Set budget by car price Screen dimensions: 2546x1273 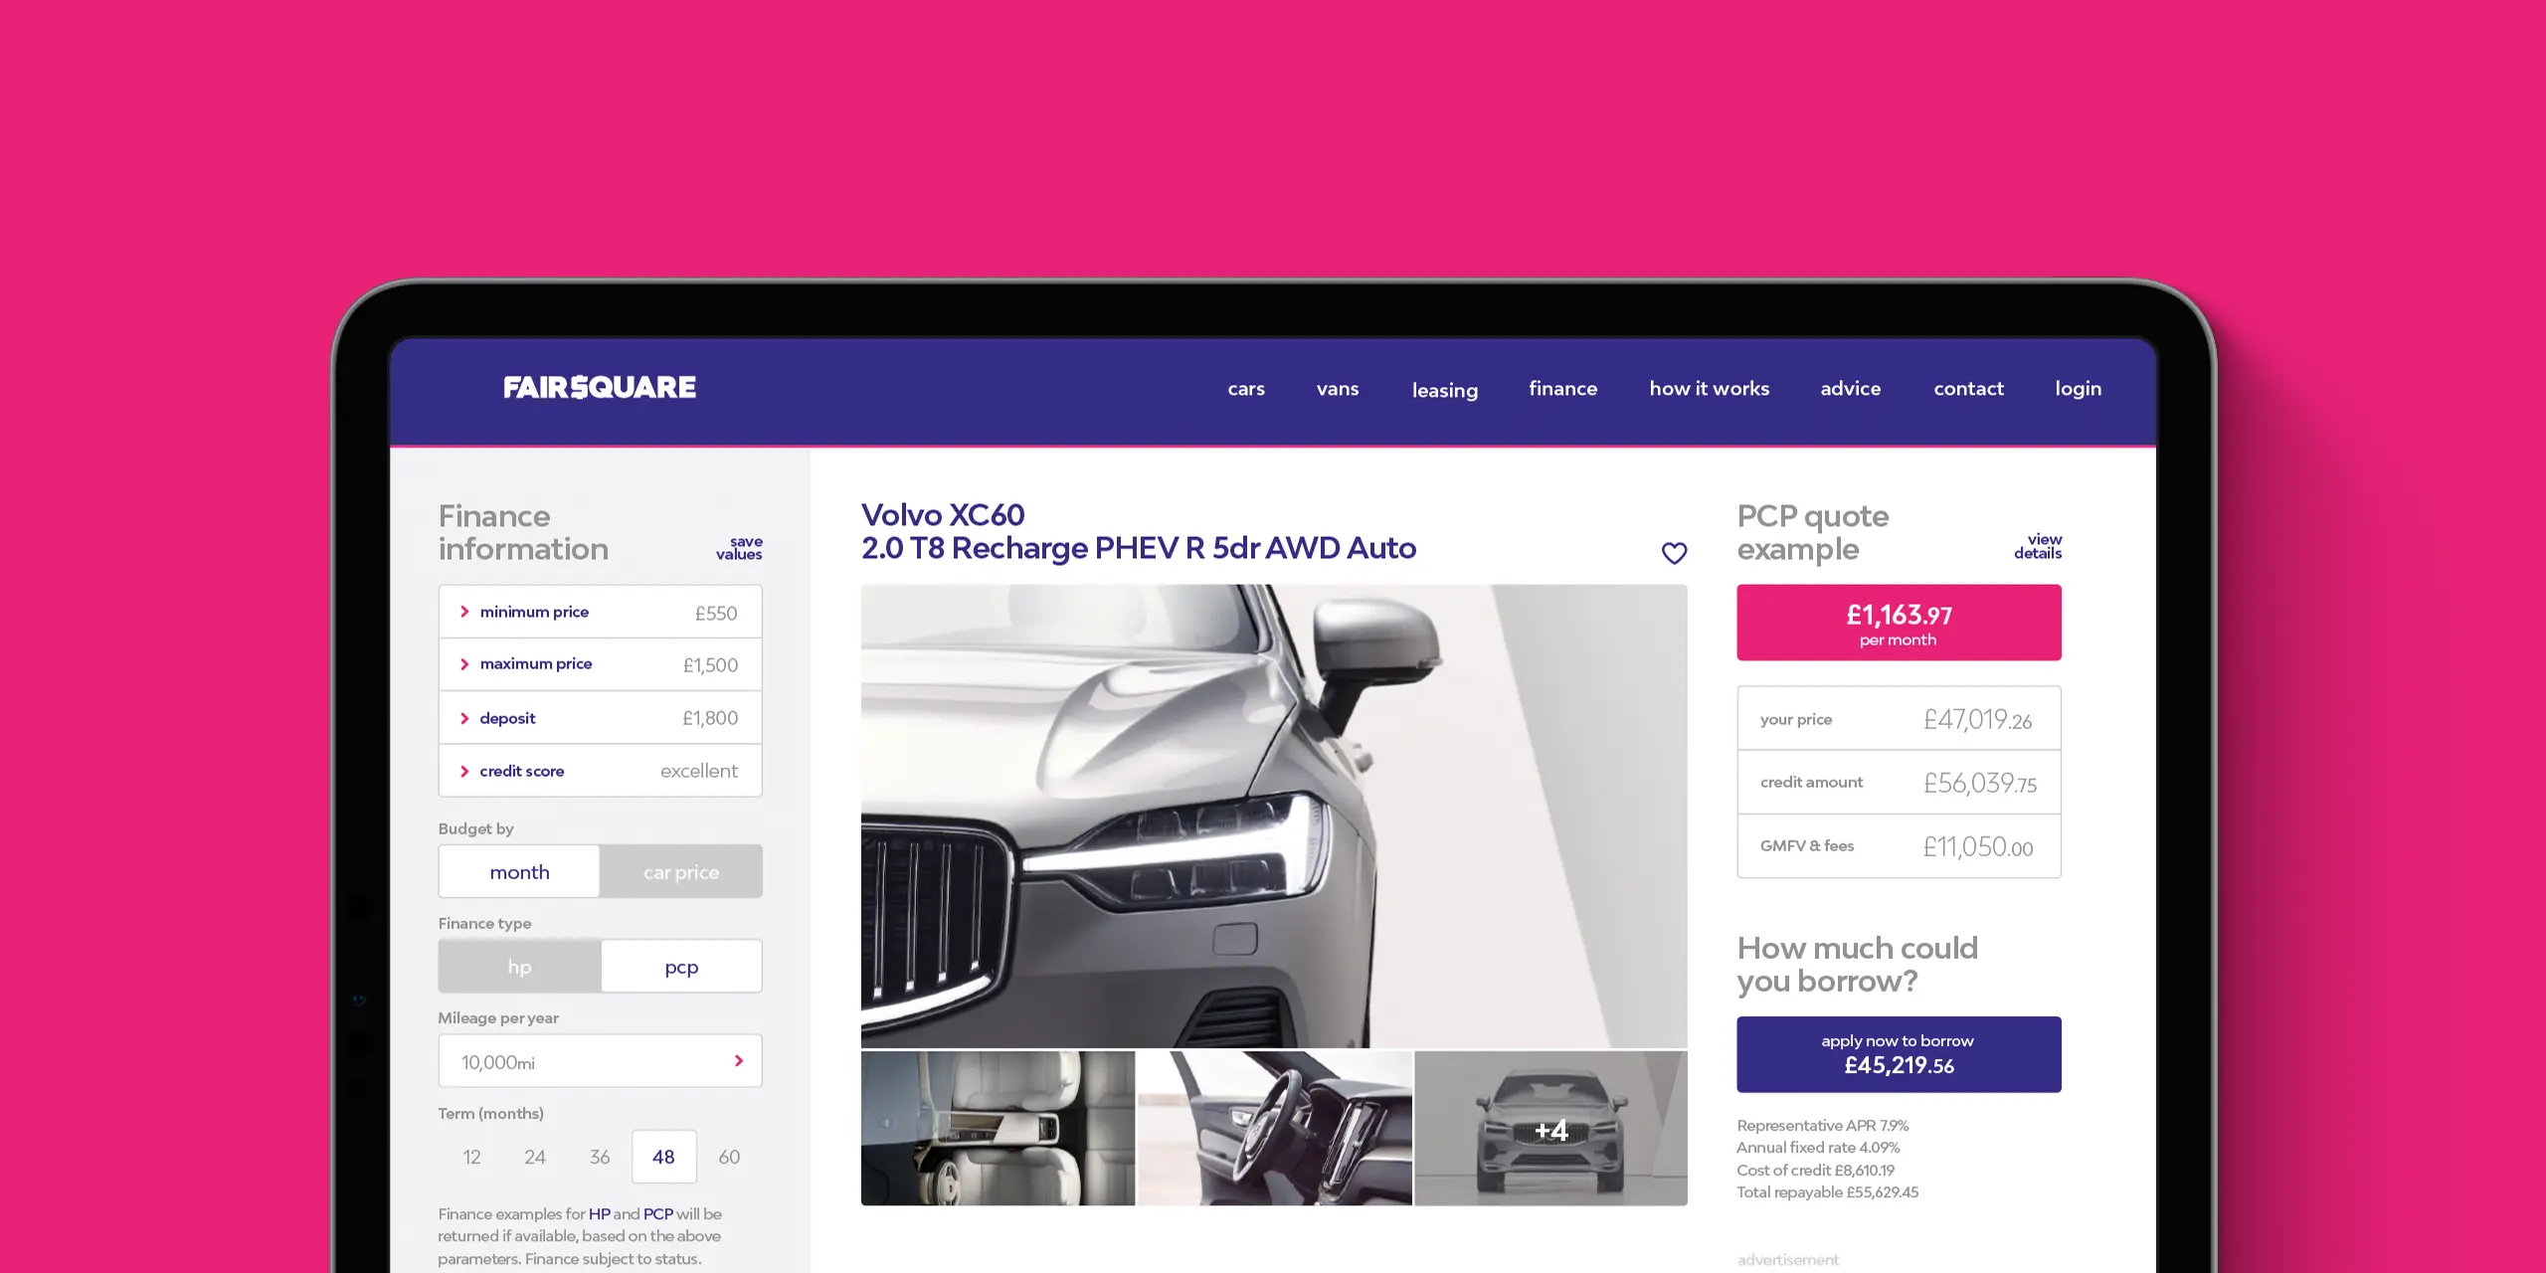681,872
